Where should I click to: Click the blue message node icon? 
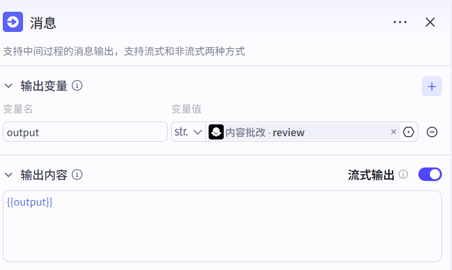(x=13, y=22)
